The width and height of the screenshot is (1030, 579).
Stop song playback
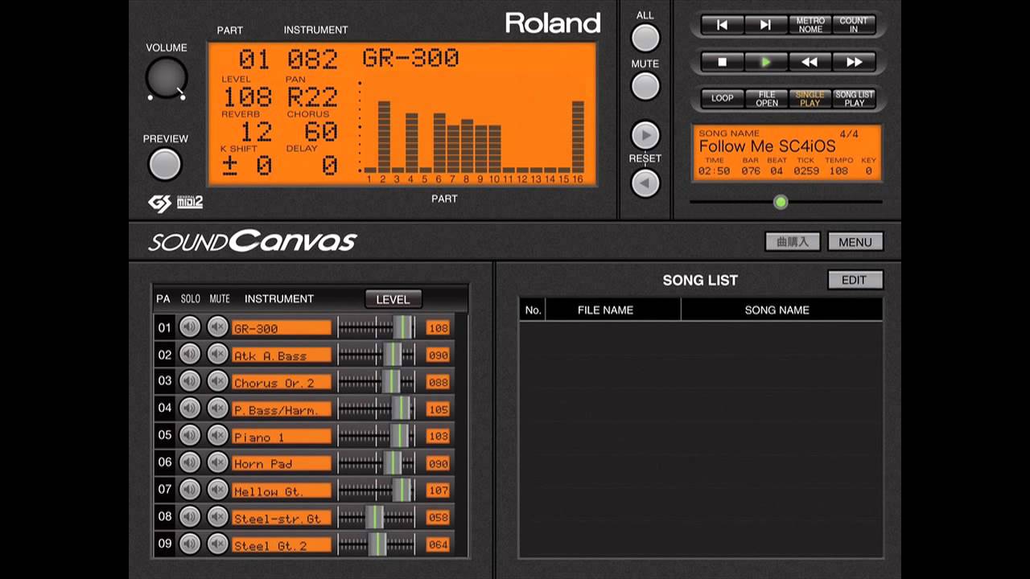tap(722, 62)
